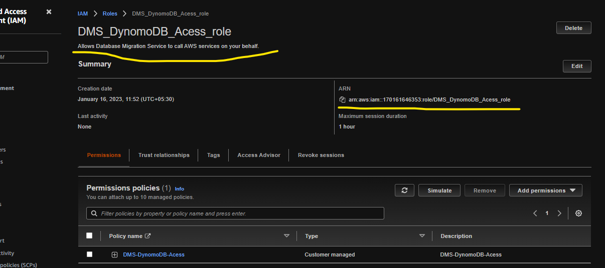The image size is (605, 268).
Task: Open the Access Advisor tab
Action: pos(259,155)
